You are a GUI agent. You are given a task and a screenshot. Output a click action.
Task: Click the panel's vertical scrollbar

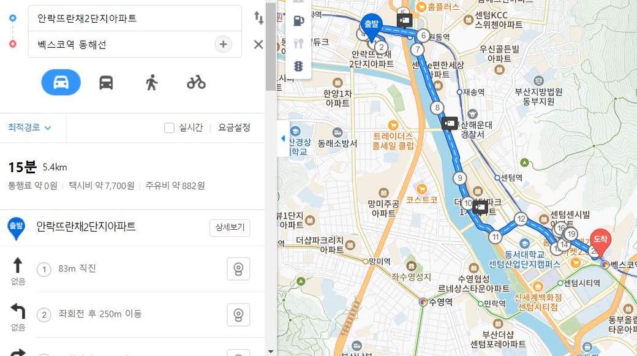point(271,47)
